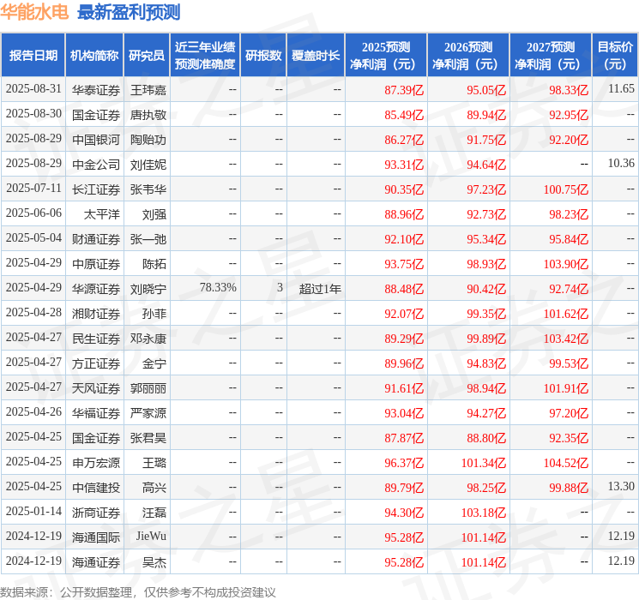
Task: Click the 最新盈利预测 heading text
Action: coord(129,12)
